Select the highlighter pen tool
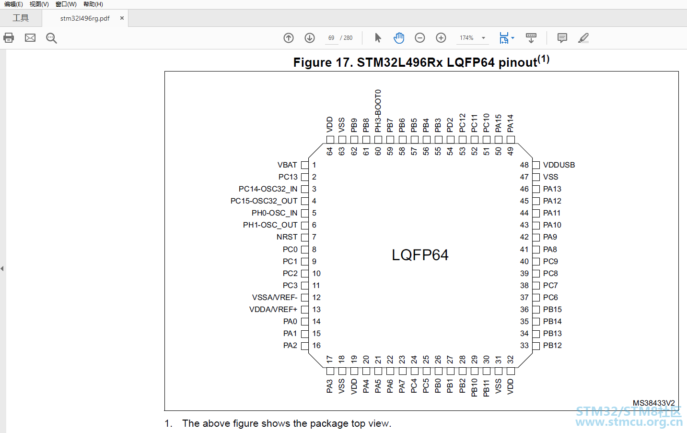Viewport: 687px width, 433px height. [583, 38]
